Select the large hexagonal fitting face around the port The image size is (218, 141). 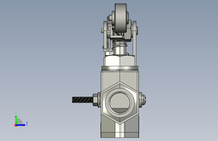(120, 103)
